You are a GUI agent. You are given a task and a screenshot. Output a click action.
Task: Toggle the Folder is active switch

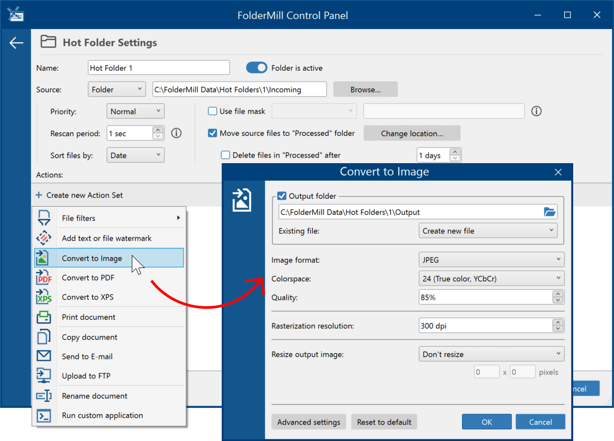(256, 68)
